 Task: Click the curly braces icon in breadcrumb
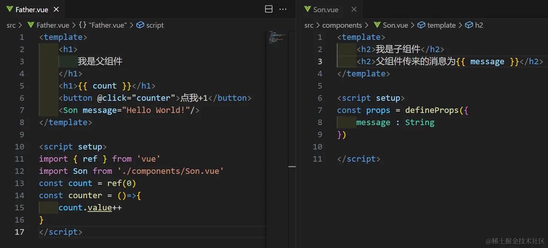pyautogui.click(x=82, y=25)
